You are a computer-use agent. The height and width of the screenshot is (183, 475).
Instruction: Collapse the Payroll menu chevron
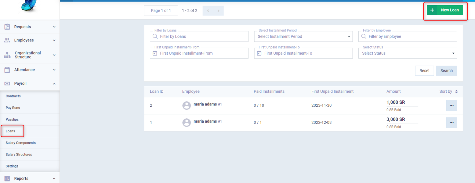click(x=54, y=83)
